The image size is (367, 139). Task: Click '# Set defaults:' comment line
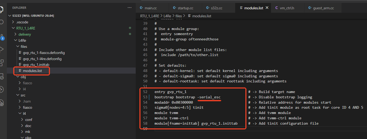170,65
